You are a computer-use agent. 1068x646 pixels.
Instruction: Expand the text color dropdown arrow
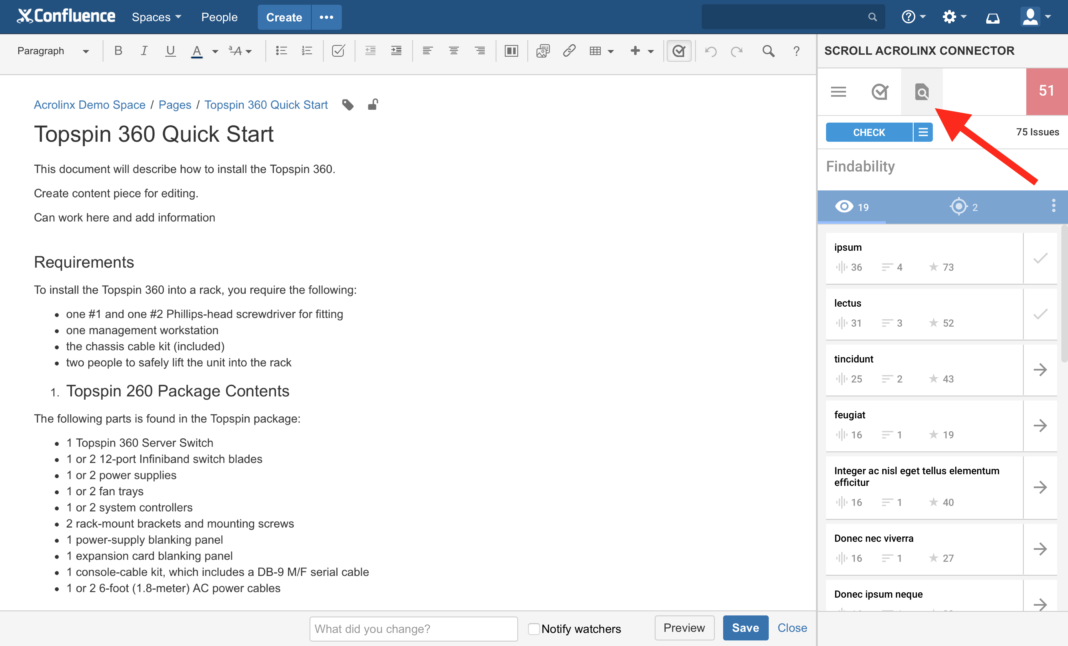pyautogui.click(x=215, y=51)
